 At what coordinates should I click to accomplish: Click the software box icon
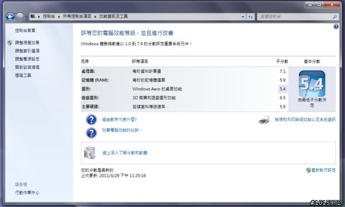pyautogui.click(x=90, y=153)
